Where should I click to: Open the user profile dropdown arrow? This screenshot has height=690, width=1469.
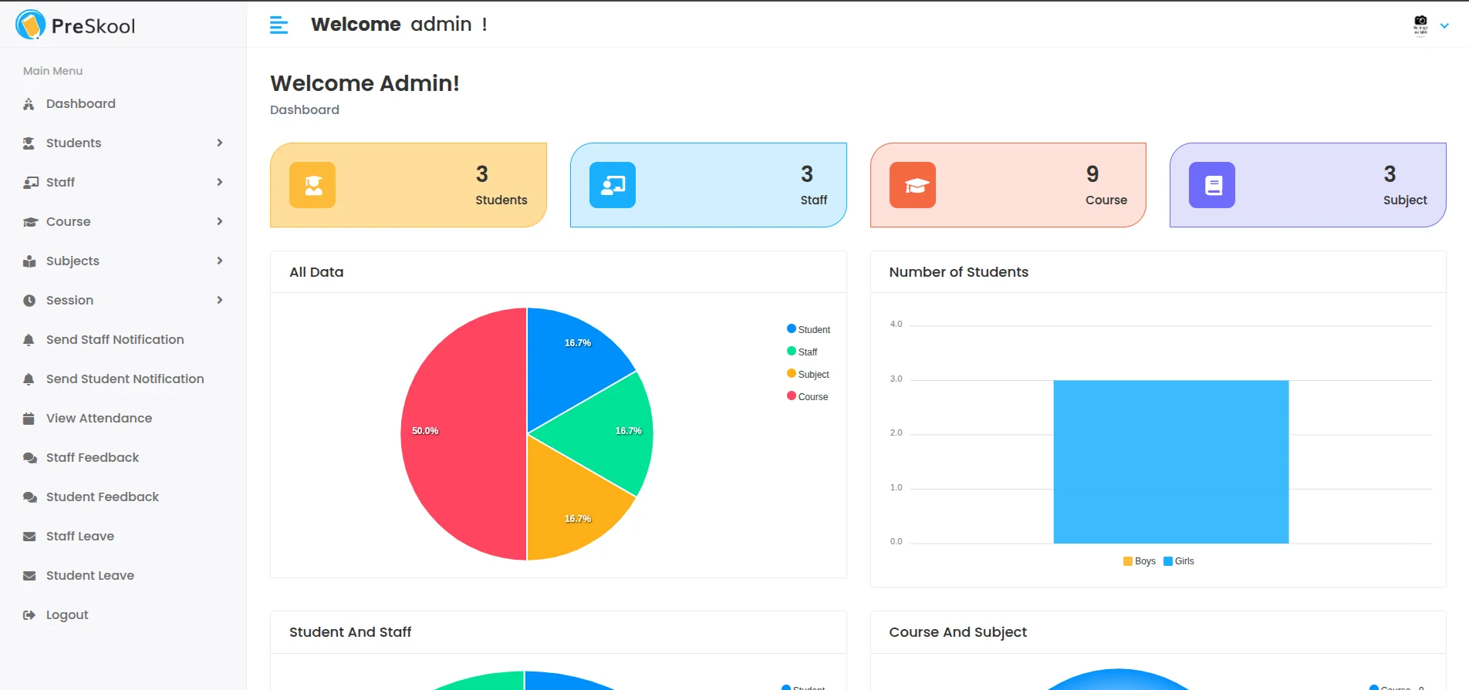coord(1444,25)
